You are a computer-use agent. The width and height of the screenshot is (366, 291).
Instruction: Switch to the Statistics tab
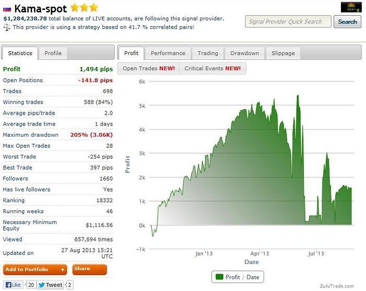(x=20, y=53)
